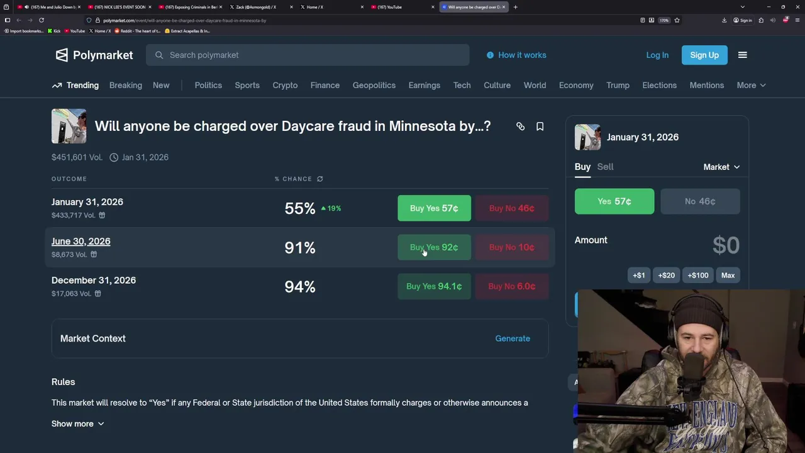Click the Trending icon in category bar

(57, 85)
